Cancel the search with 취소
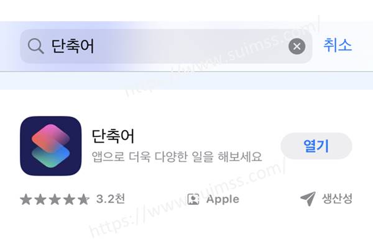Screen dimensions: 373x251 tap(338, 45)
